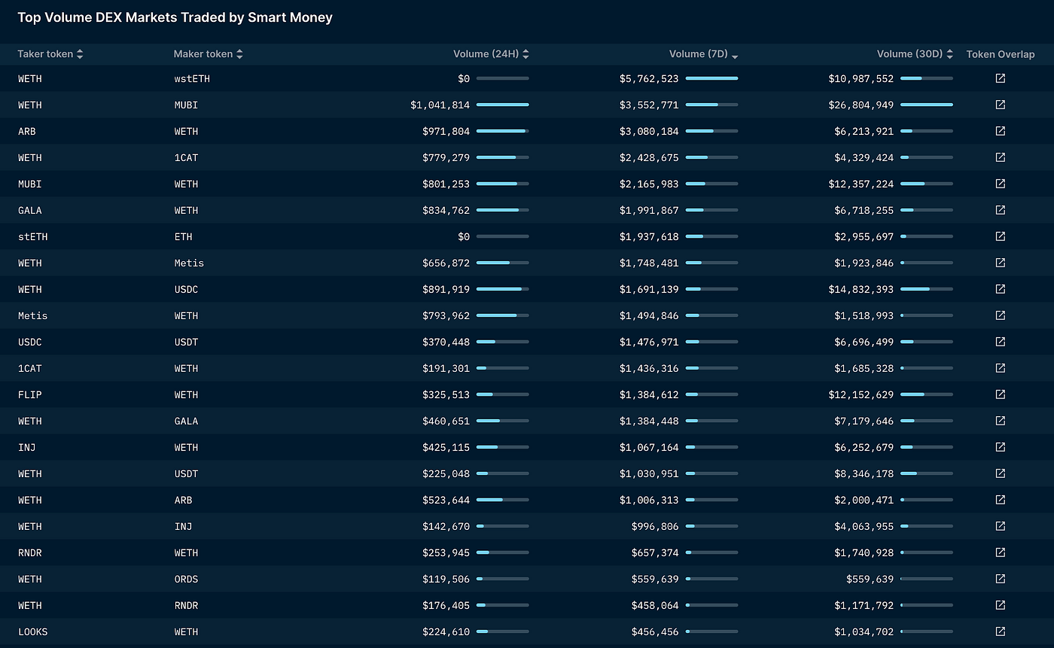Select the stETH taker token cell
This screenshot has height=648, width=1054.
pyautogui.click(x=33, y=236)
